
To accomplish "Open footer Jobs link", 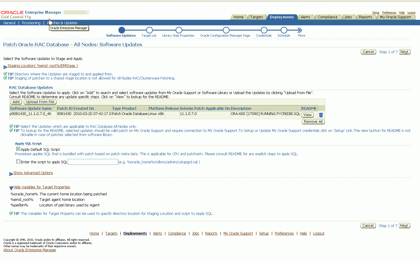I will (195, 233).
